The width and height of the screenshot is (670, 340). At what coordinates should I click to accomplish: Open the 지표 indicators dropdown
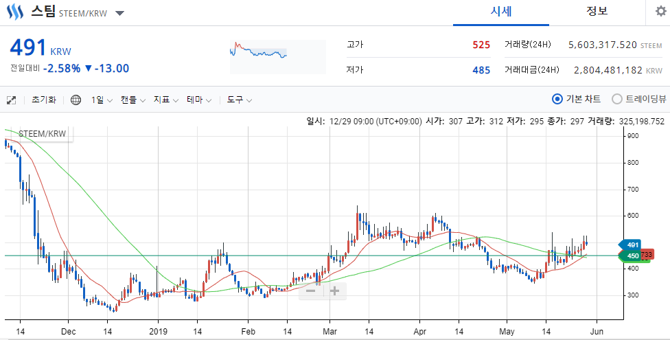166,100
